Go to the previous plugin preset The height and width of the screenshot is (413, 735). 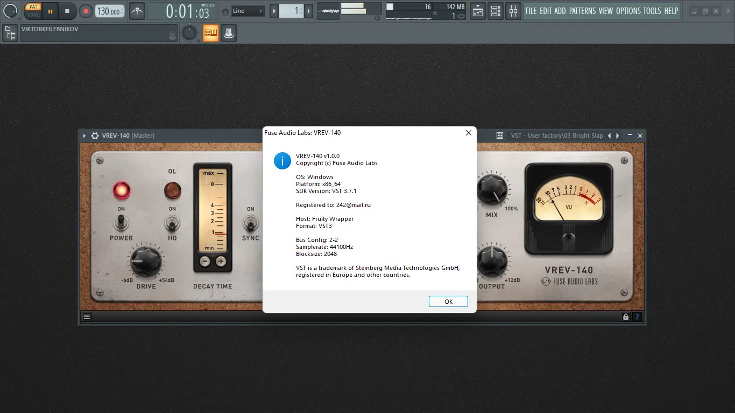pyautogui.click(x=609, y=136)
